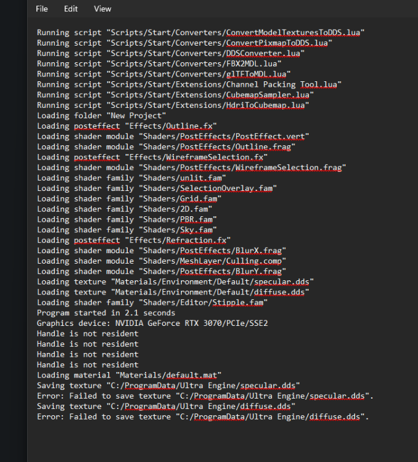418x462 pixels.
Task: Click the last "Handle is not resident" line
Action: (88, 365)
